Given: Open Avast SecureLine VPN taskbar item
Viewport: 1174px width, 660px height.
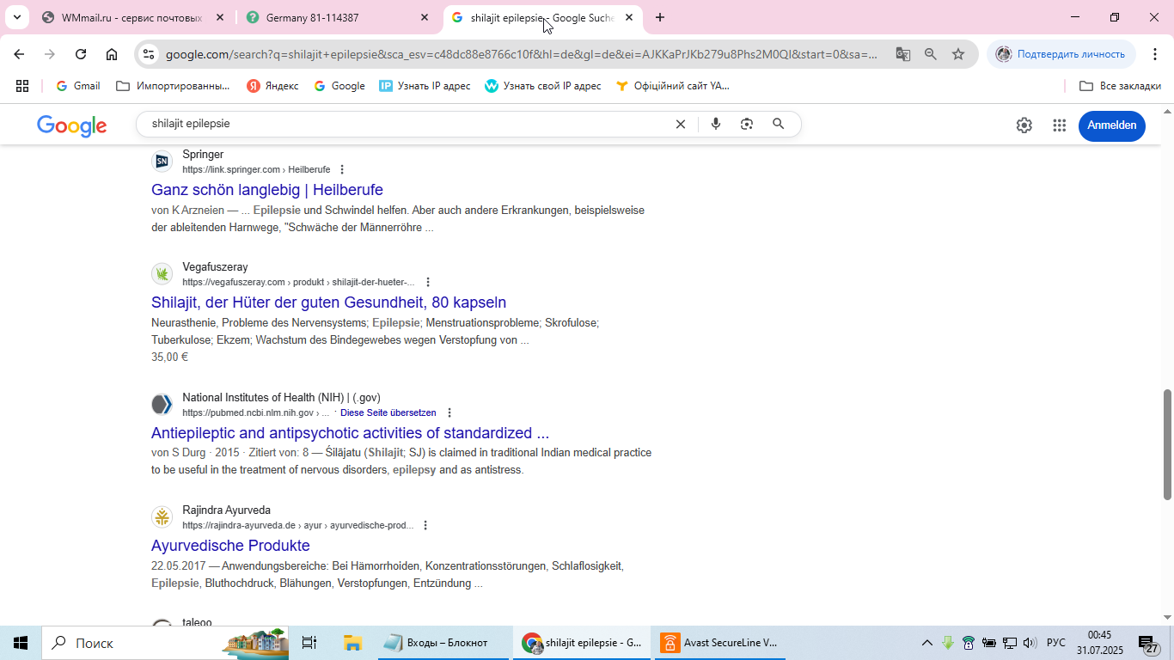Looking at the screenshot, I should click(720, 643).
